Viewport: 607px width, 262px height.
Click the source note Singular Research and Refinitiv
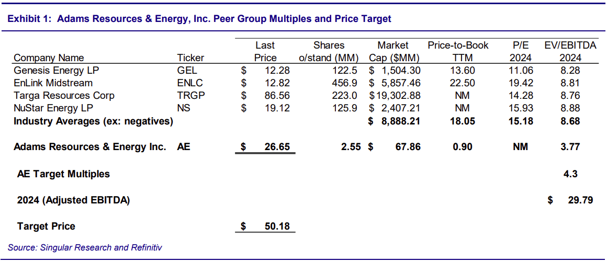tap(85, 247)
